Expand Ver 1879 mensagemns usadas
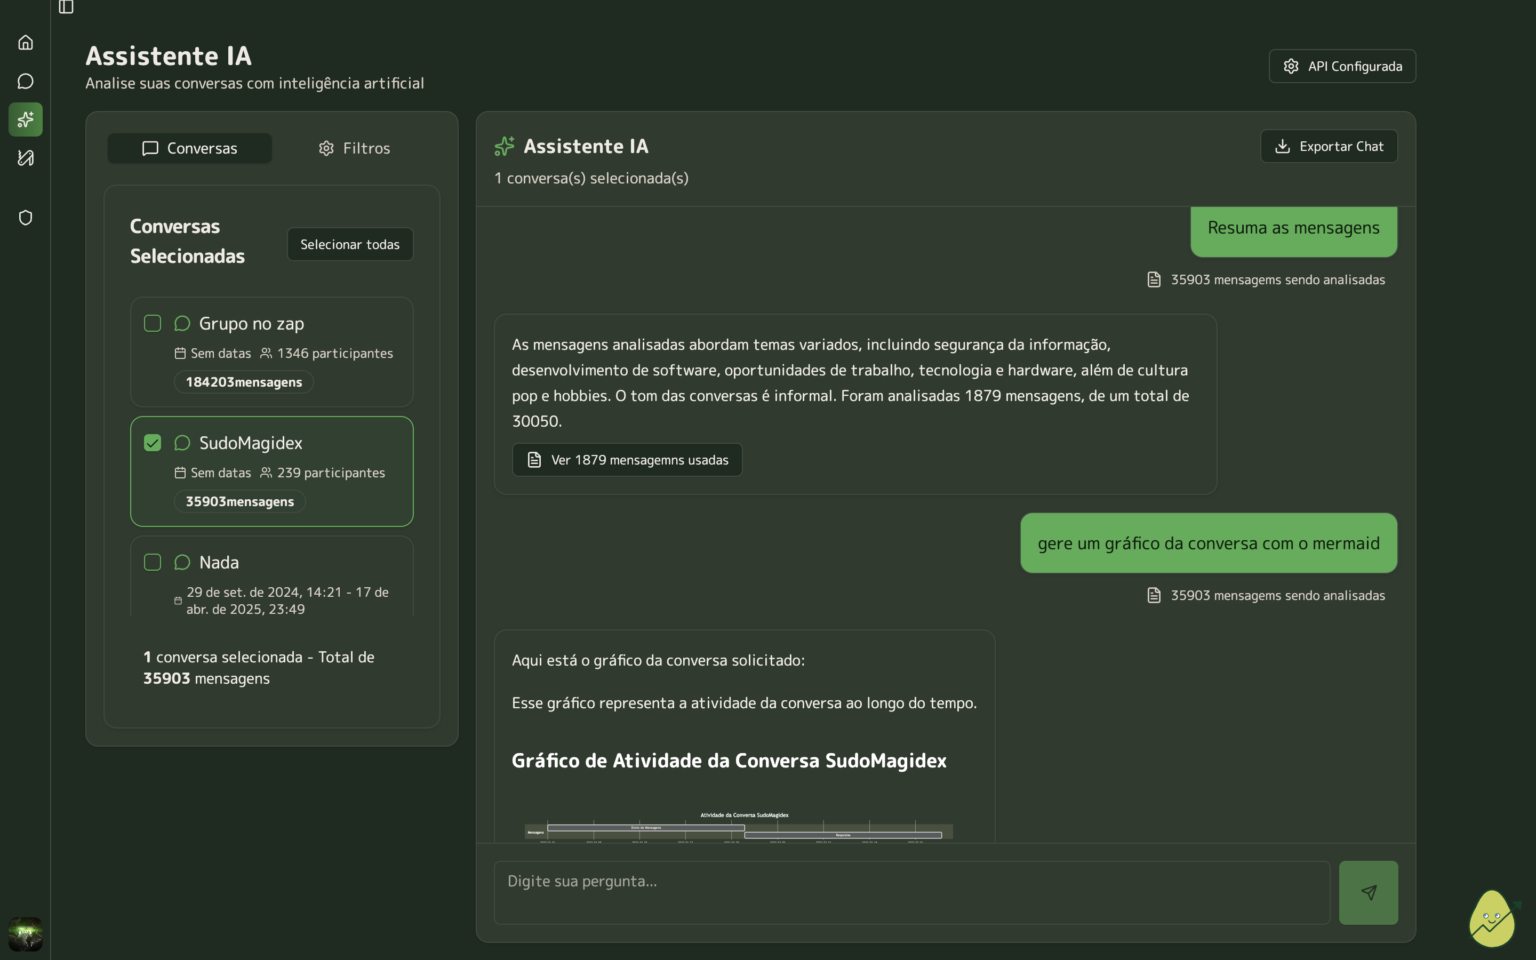The height and width of the screenshot is (960, 1536). (627, 460)
